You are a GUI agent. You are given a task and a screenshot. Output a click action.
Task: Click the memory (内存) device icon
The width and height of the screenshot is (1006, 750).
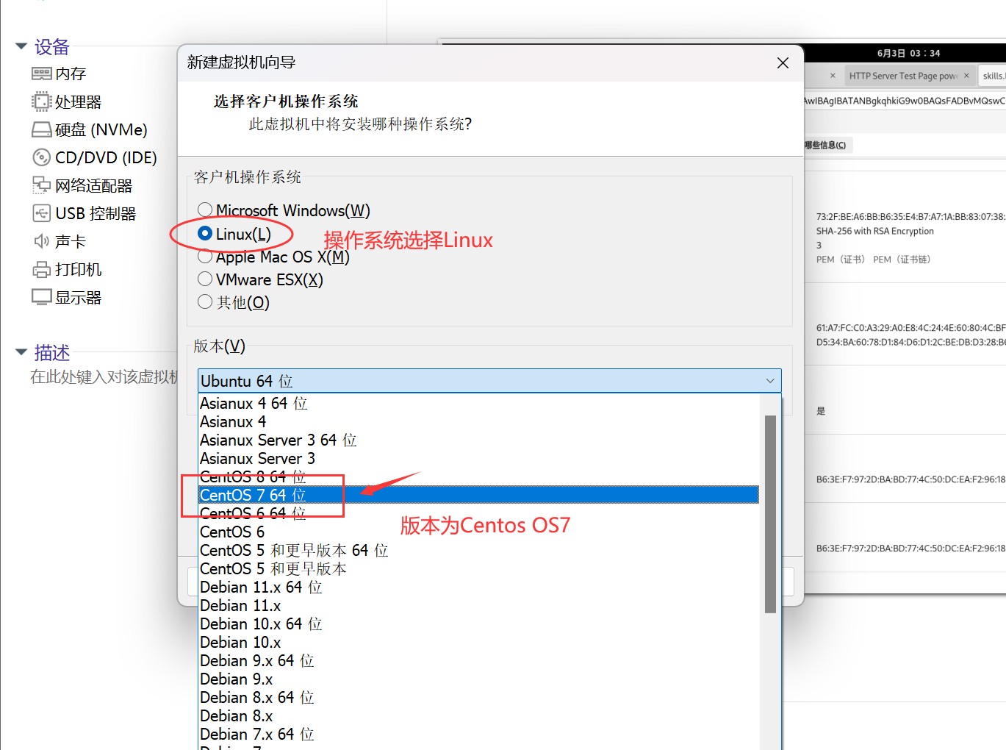tap(42, 74)
